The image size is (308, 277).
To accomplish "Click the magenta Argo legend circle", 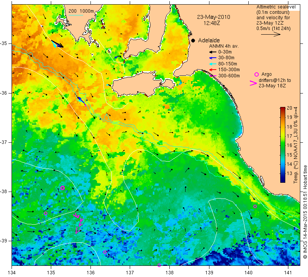I will [x=256, y=74].
